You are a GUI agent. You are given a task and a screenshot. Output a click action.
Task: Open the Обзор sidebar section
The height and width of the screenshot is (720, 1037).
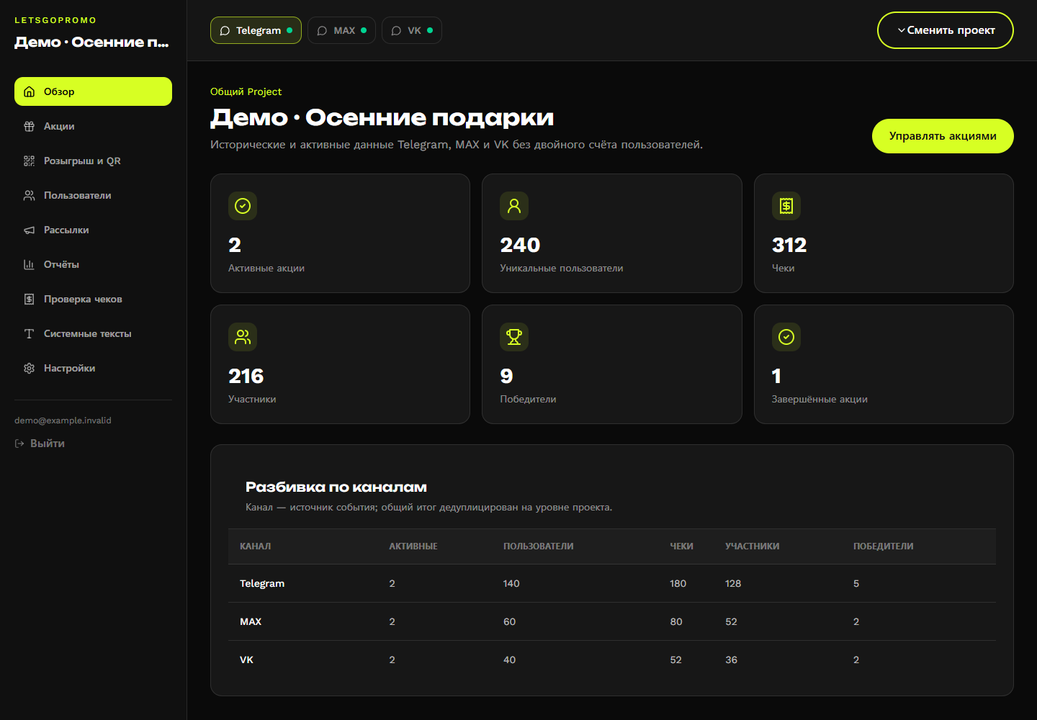[x=93, y=91]
